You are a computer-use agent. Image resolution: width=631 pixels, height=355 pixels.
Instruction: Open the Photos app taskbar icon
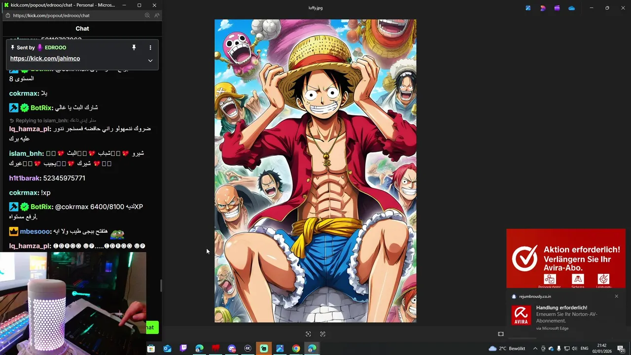[280, 349]
